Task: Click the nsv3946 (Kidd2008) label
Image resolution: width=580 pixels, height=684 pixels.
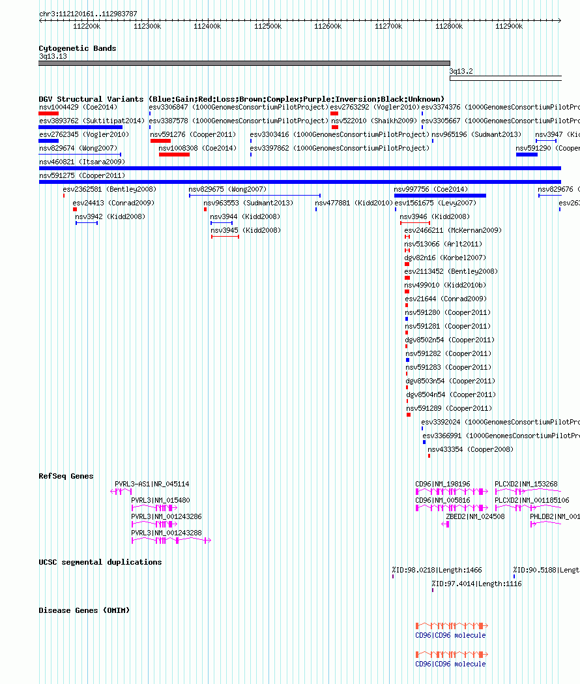Action: pyautogui.click(x=435, y=216)
